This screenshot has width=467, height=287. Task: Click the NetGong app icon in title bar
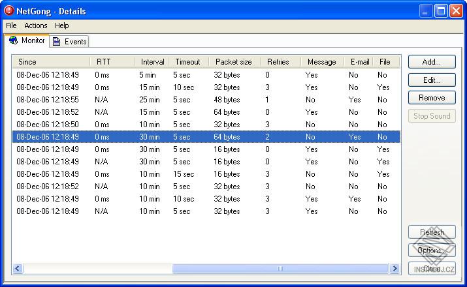point(9,10)
